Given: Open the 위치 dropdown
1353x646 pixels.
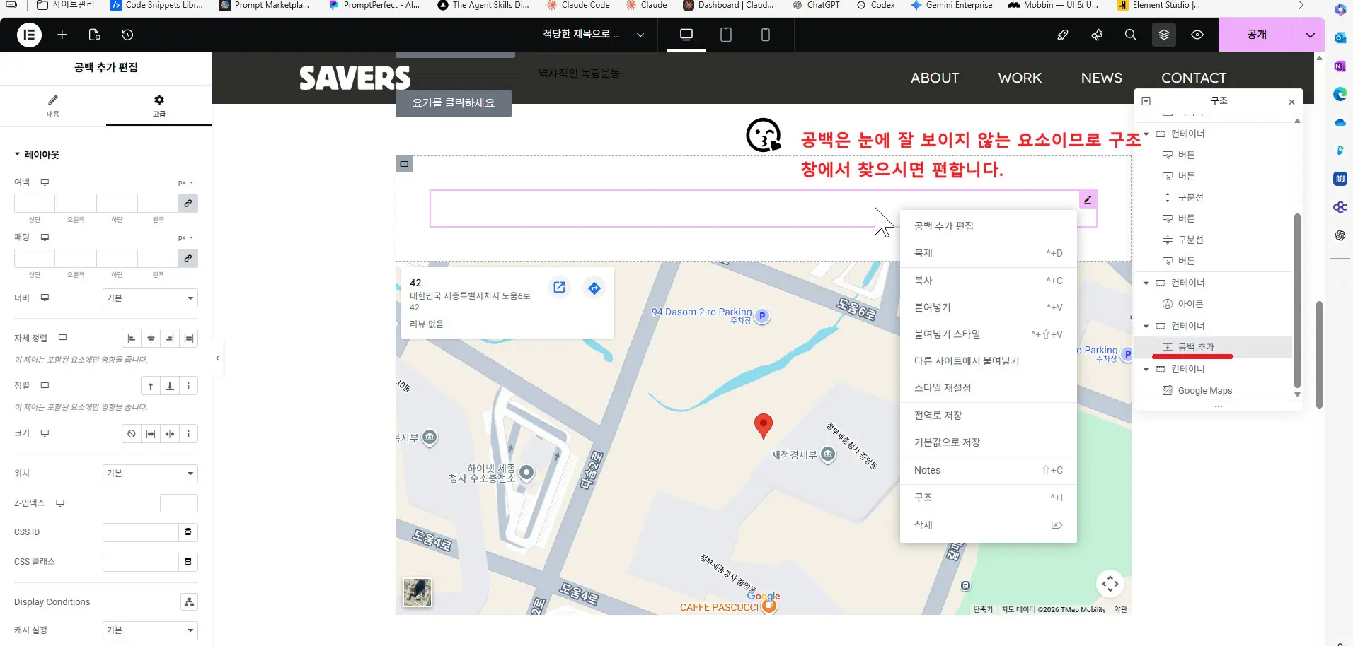Looking at the screenshot, I should [x=150, y=474].
